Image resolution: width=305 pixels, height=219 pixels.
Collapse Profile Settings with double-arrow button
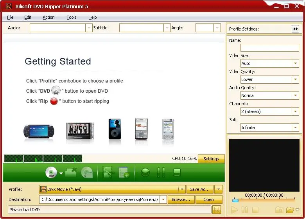coord(296,29)
